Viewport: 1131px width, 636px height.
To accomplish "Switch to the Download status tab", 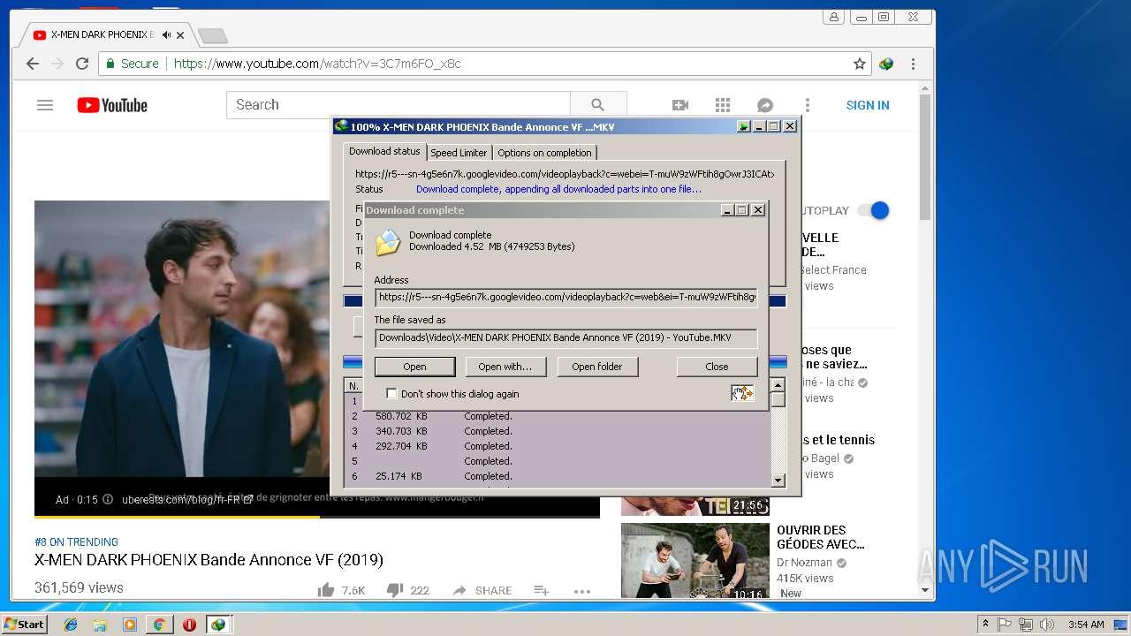I will pyautogui.click(x=384, y=152).
